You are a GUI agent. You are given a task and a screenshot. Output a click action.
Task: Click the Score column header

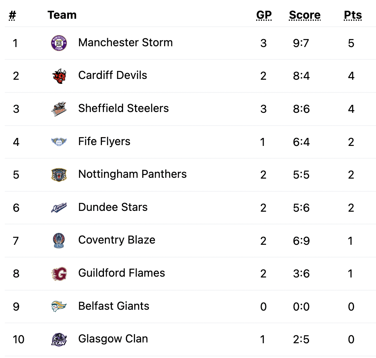(305, 15)
